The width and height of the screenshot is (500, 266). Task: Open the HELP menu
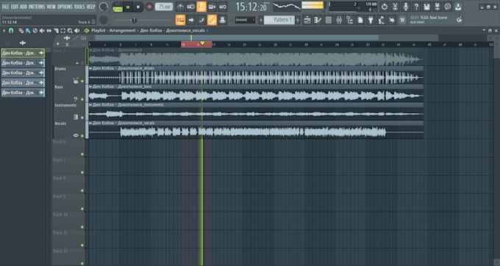tap(91, 7)
